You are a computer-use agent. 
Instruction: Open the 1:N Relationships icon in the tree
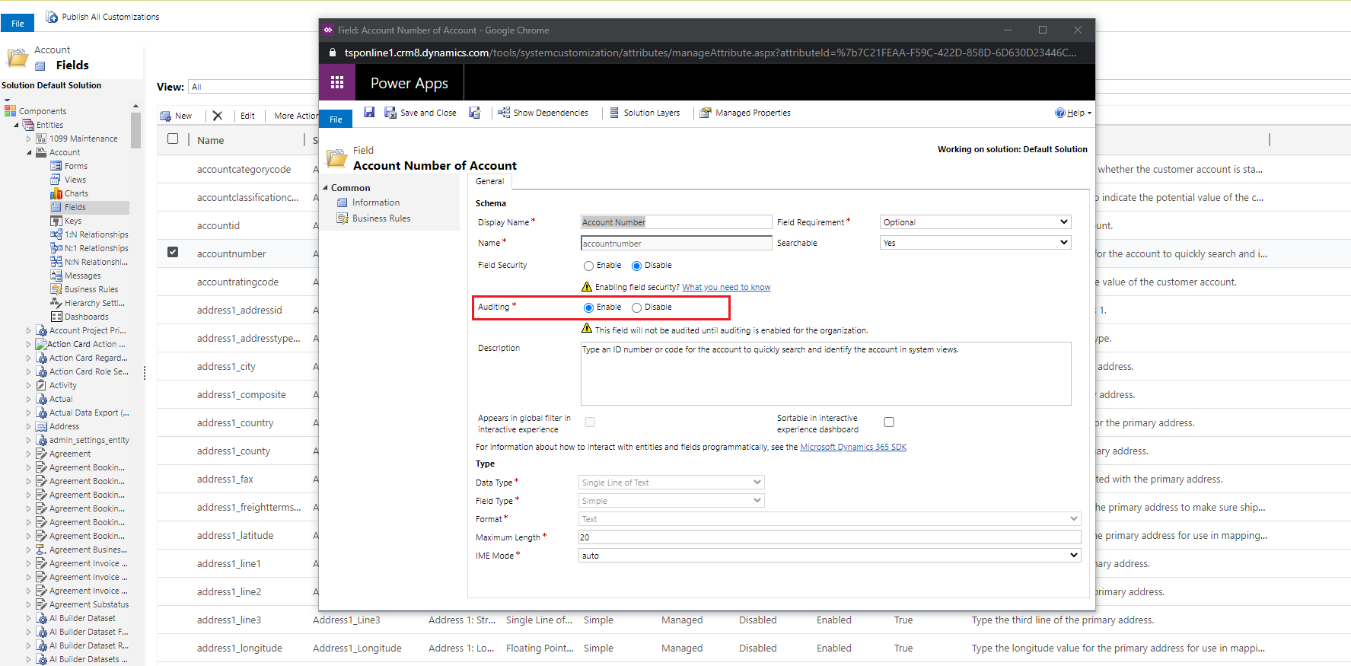coord(56,234)
